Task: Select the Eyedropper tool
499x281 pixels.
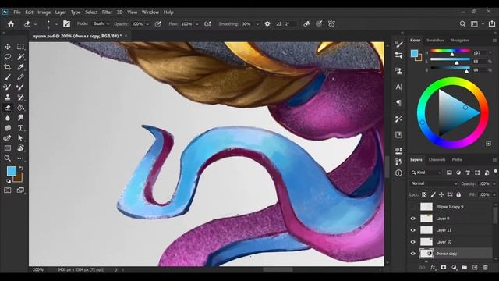Action: coord(20,67)
